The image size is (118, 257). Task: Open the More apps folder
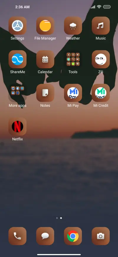click(17, 93)
